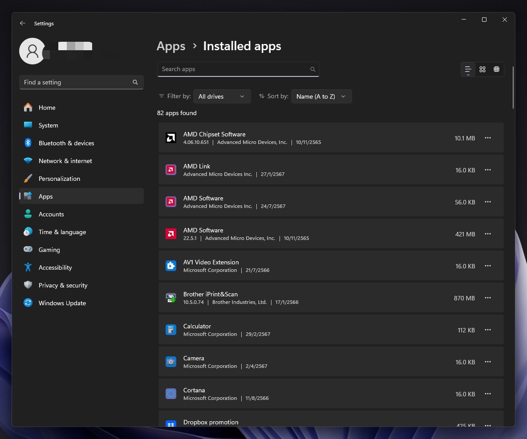Click the 10.1 MB size value

(x=465, y=138)
